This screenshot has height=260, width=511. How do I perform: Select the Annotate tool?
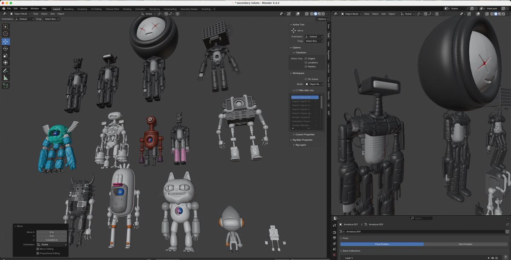pyautogui.click(x=6, y=71)
